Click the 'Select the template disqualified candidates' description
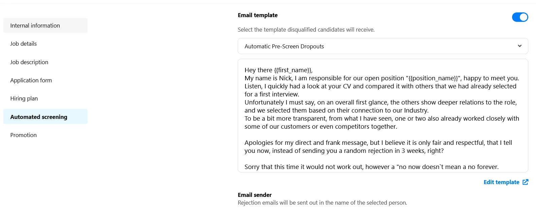The width and height of the screenshot is (536, 210). click(306, 30)
